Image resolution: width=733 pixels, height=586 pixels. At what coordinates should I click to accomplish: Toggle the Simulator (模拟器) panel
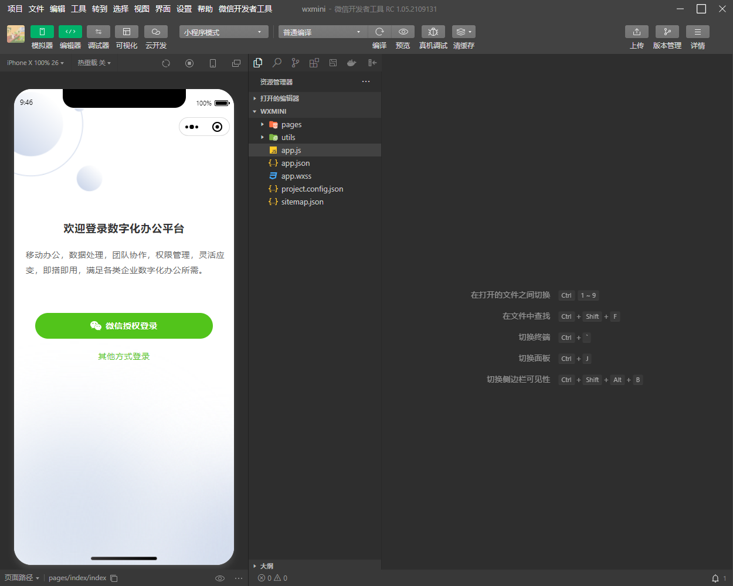[x=42, y=32]
